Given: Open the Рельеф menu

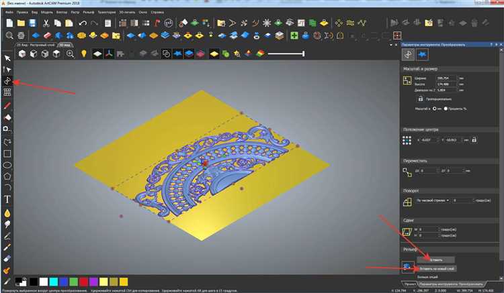Looking at the screenshot, I should click(89, 12).
